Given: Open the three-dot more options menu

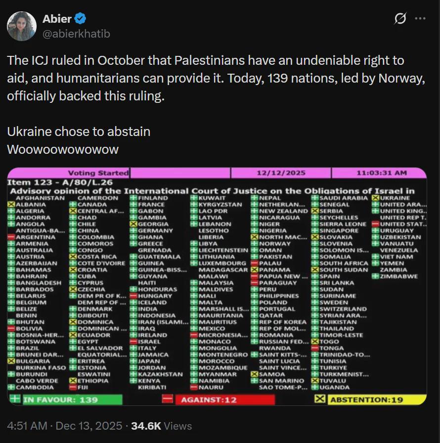Looking at the screenshot, I should [x=420, y=19].
